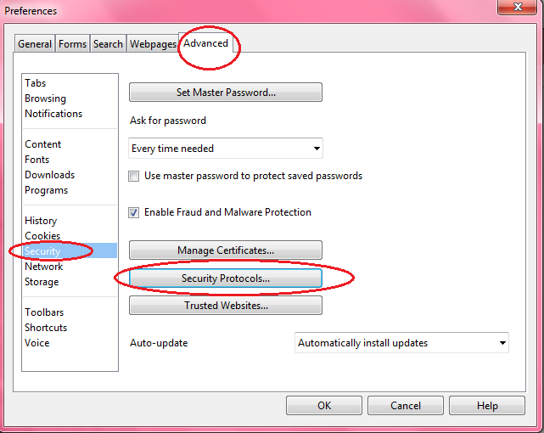Select Network in the sidebar list
The height and width of the screenshot is (433, 544).
coord(44,267)
